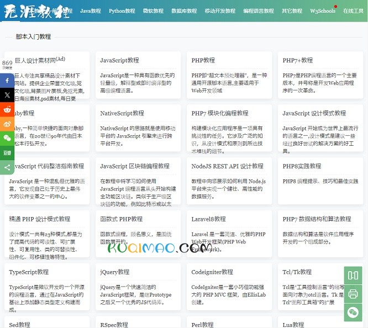Open 其它教程 menu
This screenshot has height=328, width=368.
coord(292,11)
